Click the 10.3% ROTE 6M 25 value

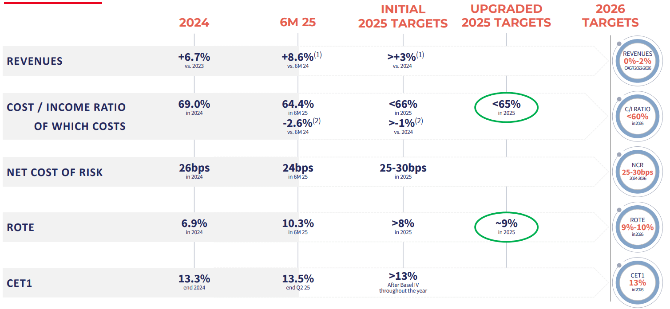point(298,223)
